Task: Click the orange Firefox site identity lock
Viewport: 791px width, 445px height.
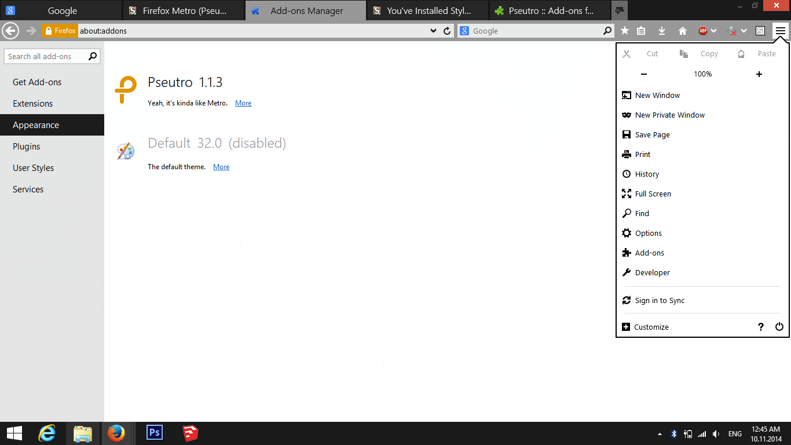Action: (59, 31)
